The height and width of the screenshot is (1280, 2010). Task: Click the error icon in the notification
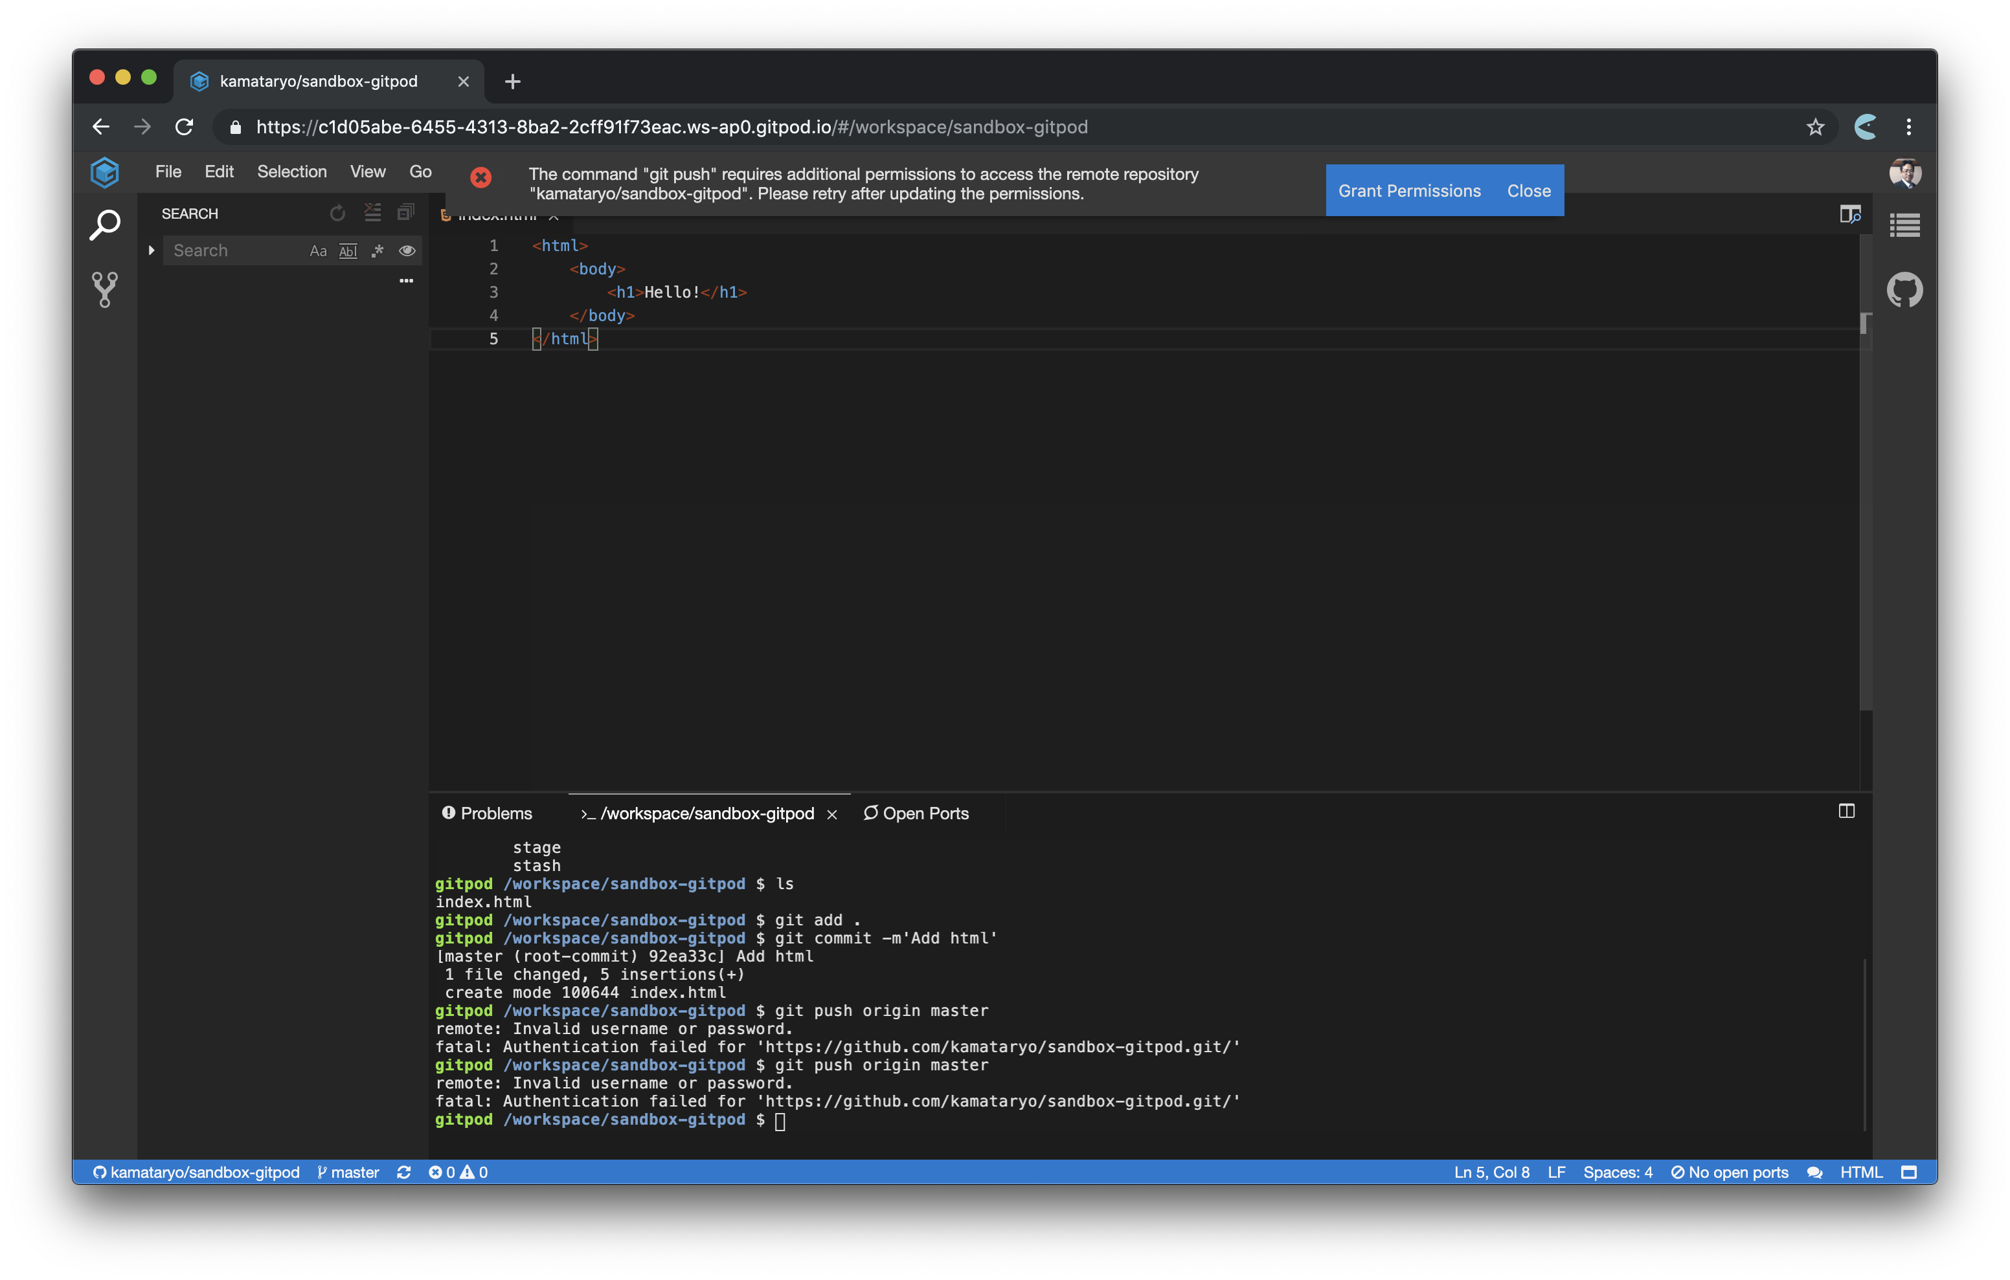point(480,177)
